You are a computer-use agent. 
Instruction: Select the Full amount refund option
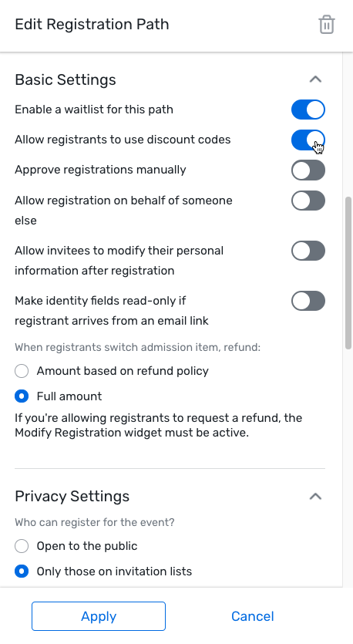pos(22,396)
